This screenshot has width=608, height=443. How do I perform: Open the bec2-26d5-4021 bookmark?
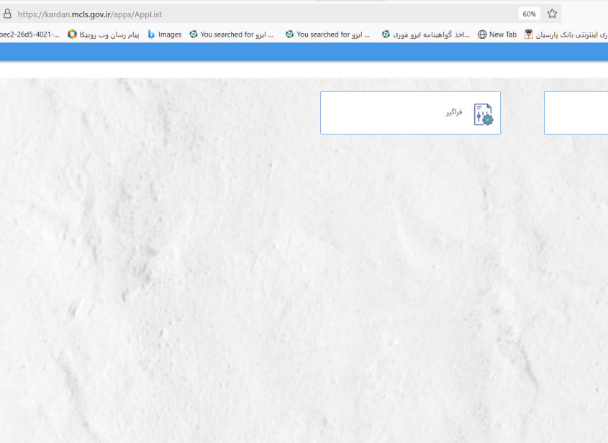tap(30, 34)
